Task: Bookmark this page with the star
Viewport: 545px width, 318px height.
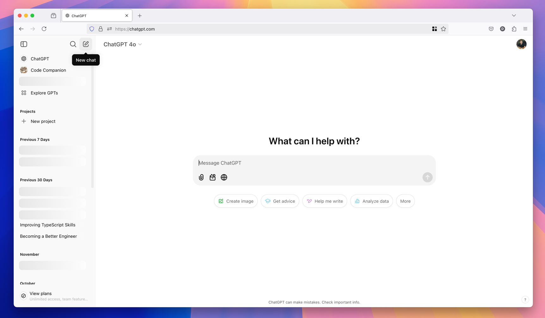Action: point(443,29)
